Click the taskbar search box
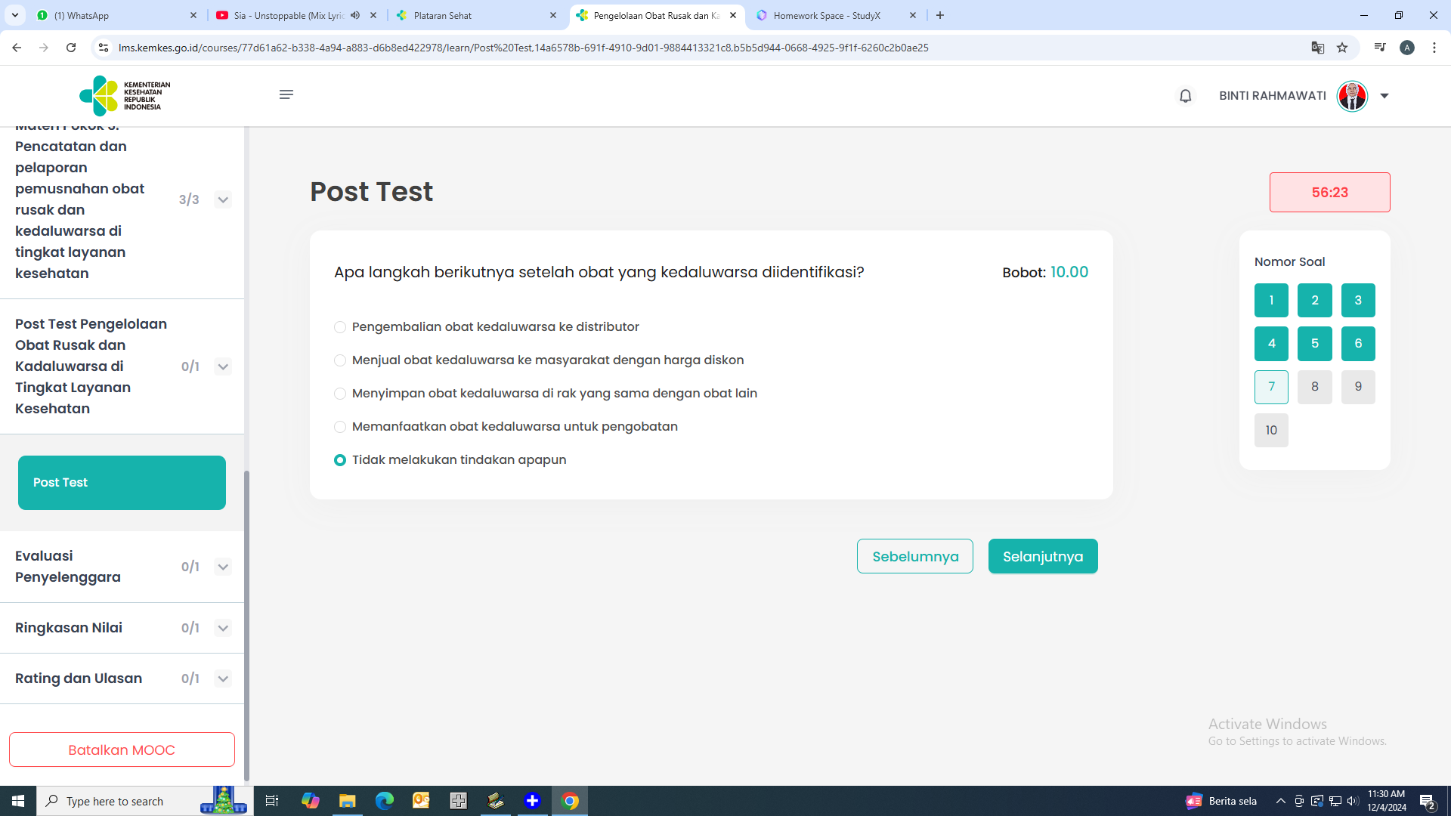 point(145,801)
